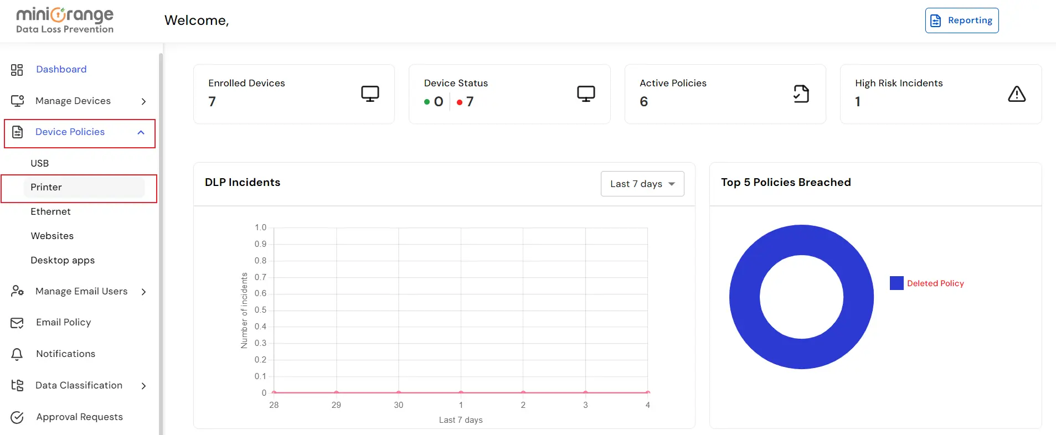The height and width of the screenshot is (435, 1056).
Task: Click the Welcome, header text
Action: click(x=197, y=20)
